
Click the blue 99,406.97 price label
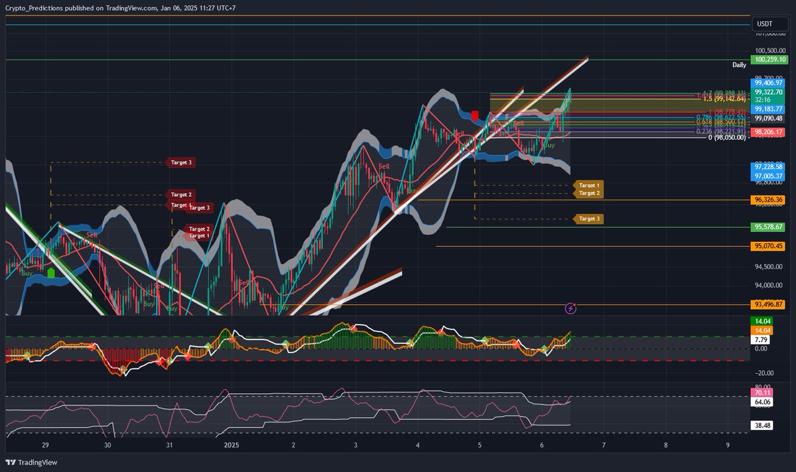pyautogui.click(x=769, y=83)
